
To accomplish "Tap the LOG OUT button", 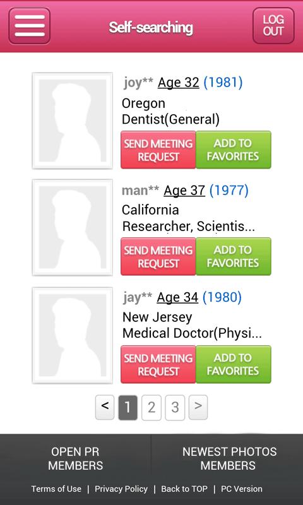I will tap(273, 26).
